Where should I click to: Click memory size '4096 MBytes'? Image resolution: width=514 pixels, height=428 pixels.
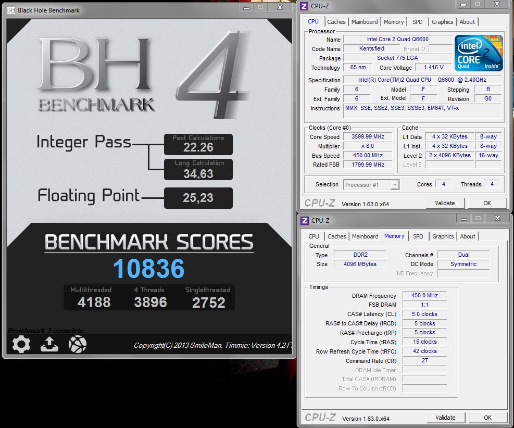(360, 264)
